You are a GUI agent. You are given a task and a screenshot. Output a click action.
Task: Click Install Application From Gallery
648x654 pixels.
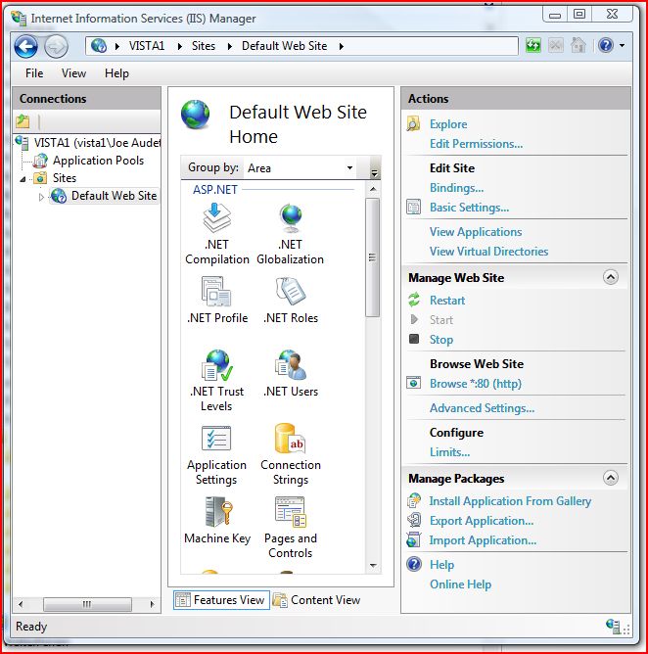(510, 501)
